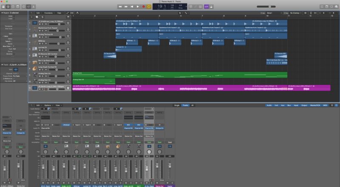Click the vertical auto zoom button

pos(311,13)
